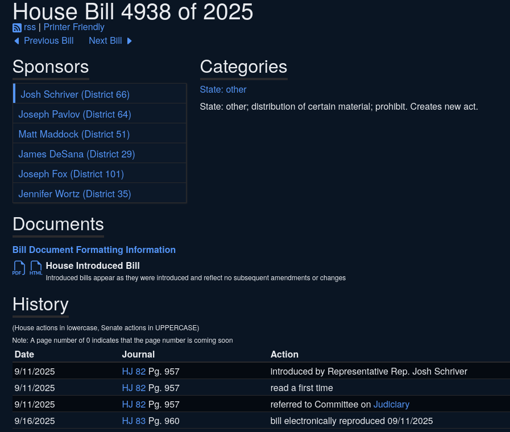Click the Sponsors heading
The width and height of the screenshot is (510, 432).
pyautogui.click(x=51, y=67)
